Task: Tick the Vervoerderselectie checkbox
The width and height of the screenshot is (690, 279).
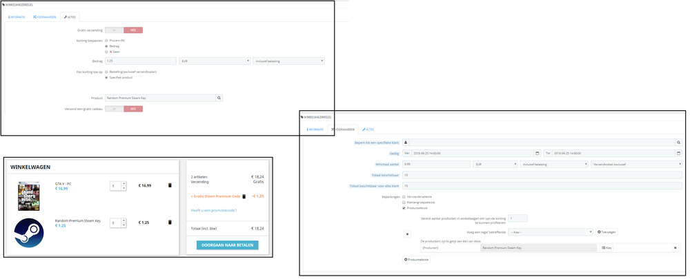Action: [x=404, y=197]
